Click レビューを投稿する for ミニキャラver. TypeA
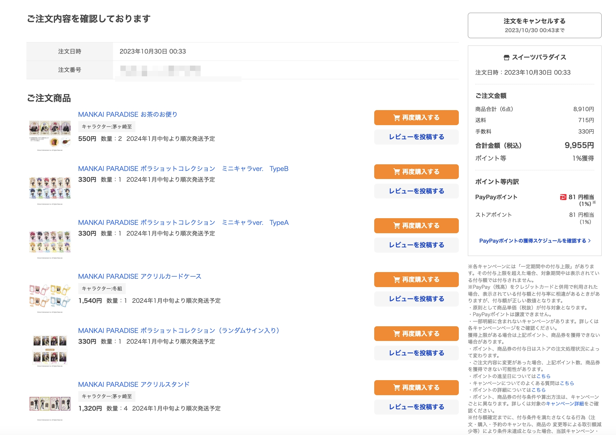616x435 pixels. coord(416,245)
